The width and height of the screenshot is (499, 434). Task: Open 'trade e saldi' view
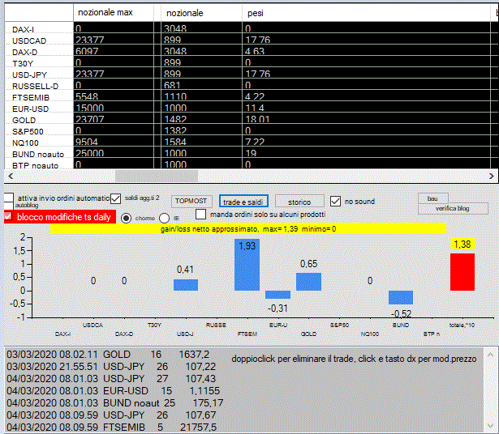243,202
